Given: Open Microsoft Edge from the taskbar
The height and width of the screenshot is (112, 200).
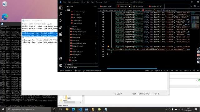Looking at the screenshot, I should [73, 109].
